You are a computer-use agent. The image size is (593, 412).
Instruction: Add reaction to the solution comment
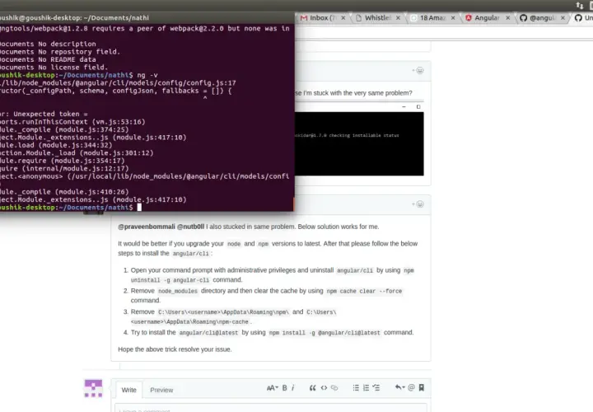point(418,204)
